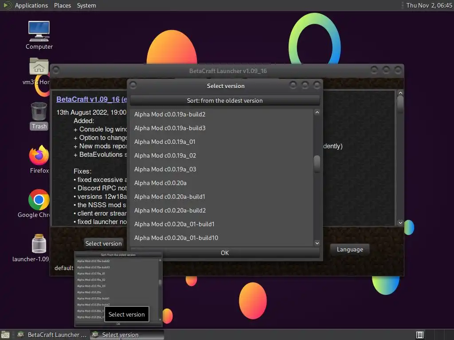This screenshot has width=454, height=340.
Task: Minimize the BetaCraft Launcher window
Action: (x=374, y=70)
